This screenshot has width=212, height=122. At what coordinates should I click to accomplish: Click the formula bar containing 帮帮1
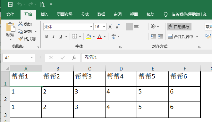(147, 58)
